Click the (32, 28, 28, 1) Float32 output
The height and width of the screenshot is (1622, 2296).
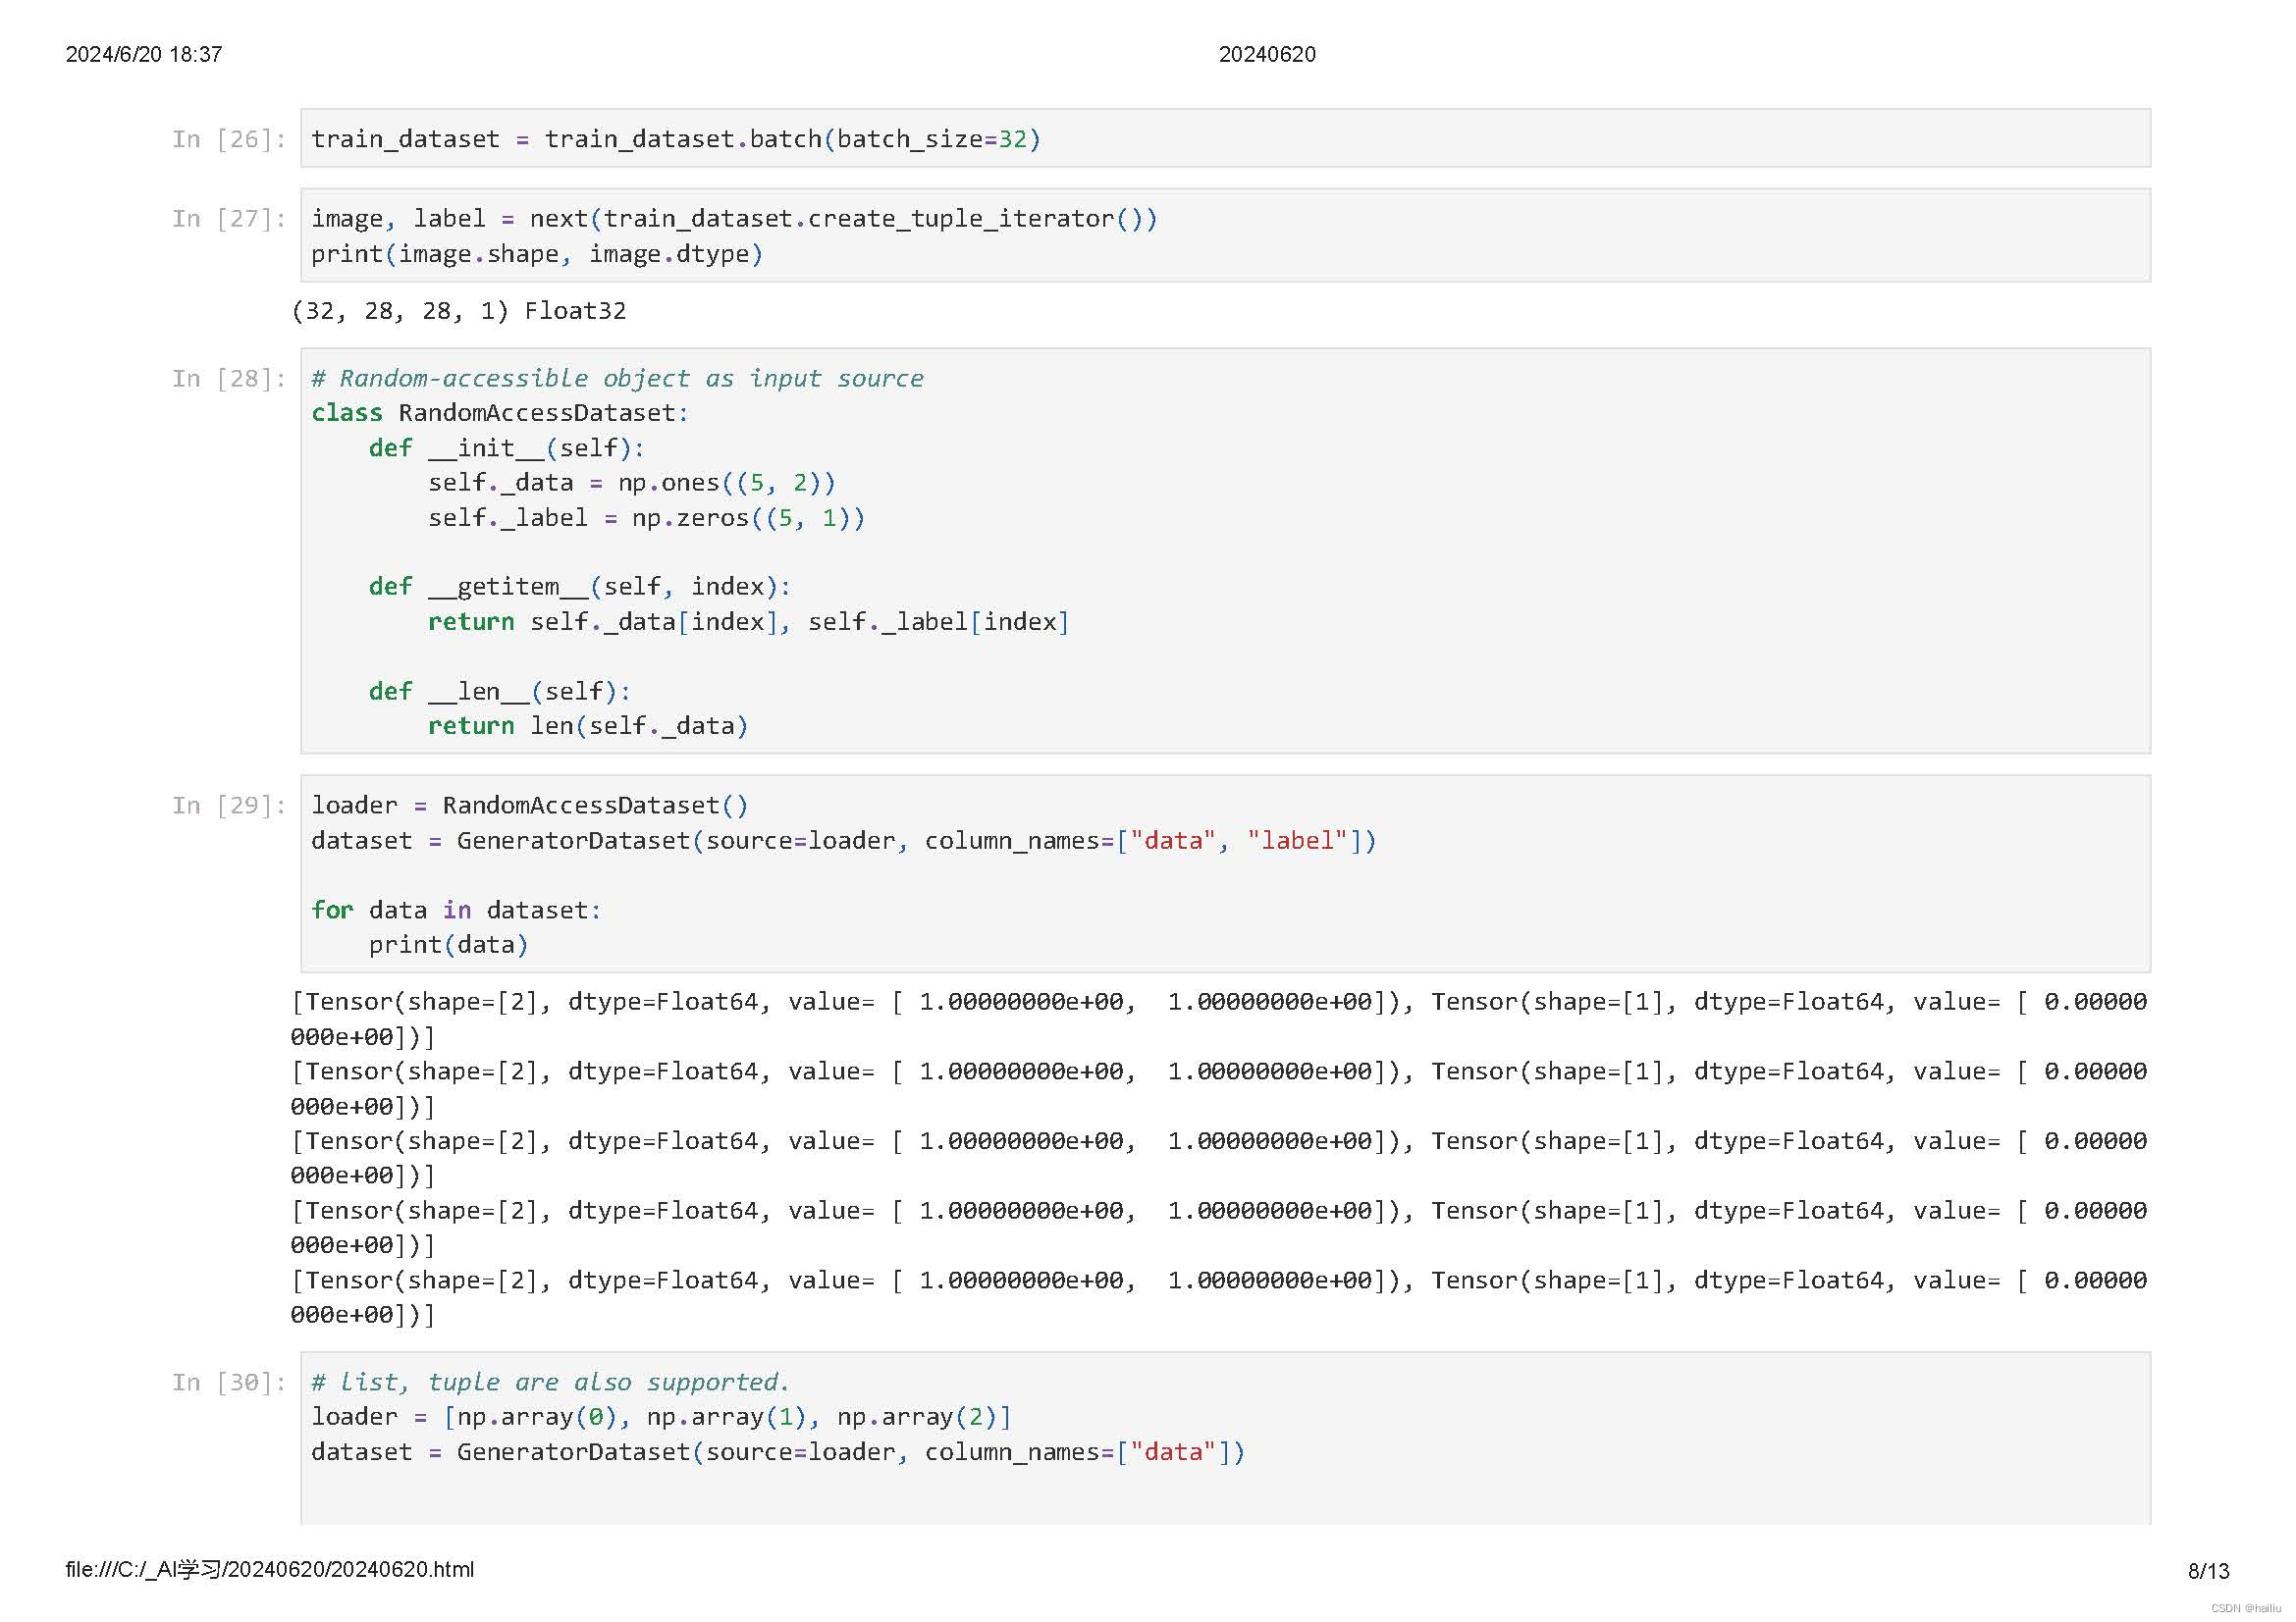pyautogui.click(x=458, y=311)
